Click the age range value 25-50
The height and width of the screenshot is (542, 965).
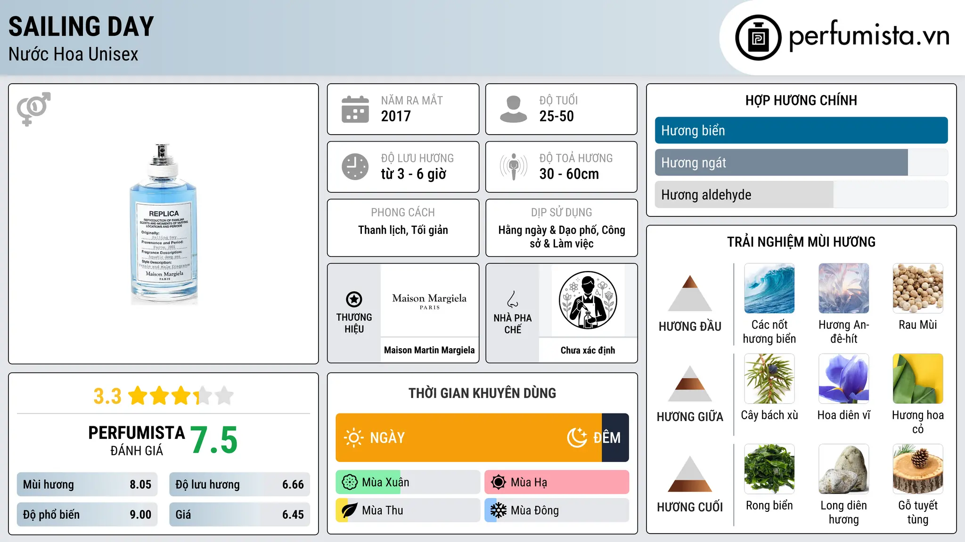click(x=556, y=116)
